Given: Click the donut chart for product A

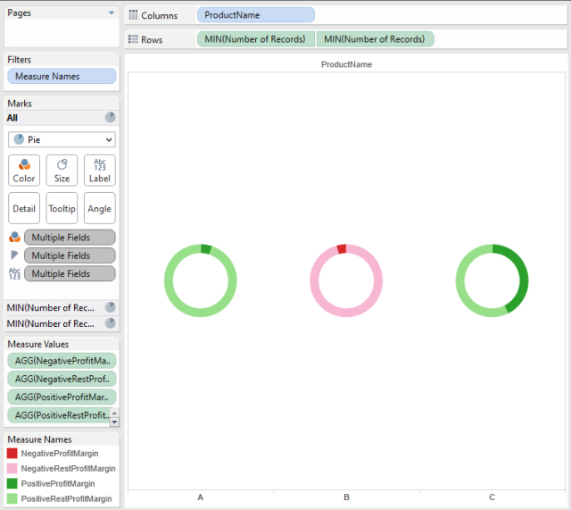Looking at the screenshot, I should click(x=200, y=280).
